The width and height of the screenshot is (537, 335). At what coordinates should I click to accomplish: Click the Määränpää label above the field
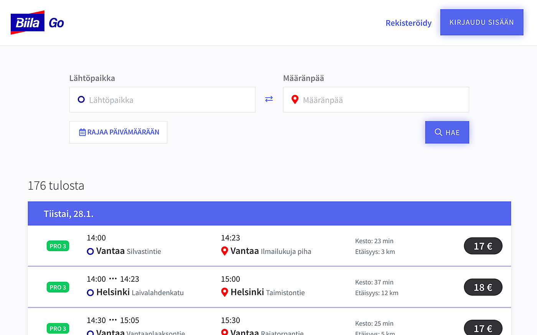(303, 78)
